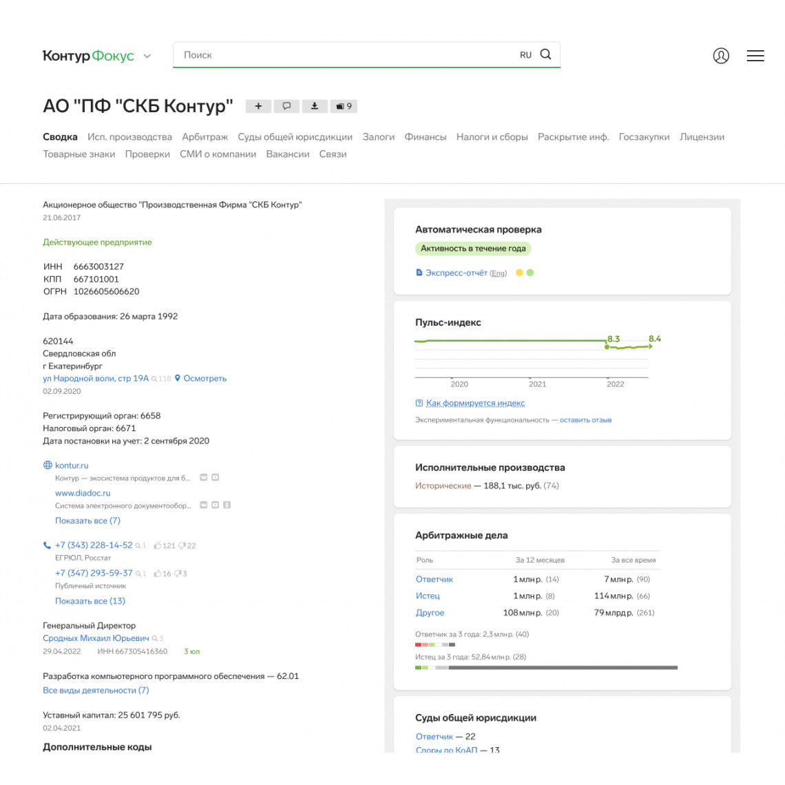Go to the Лицензии tab
785x785 pixels.
point(702,137)
